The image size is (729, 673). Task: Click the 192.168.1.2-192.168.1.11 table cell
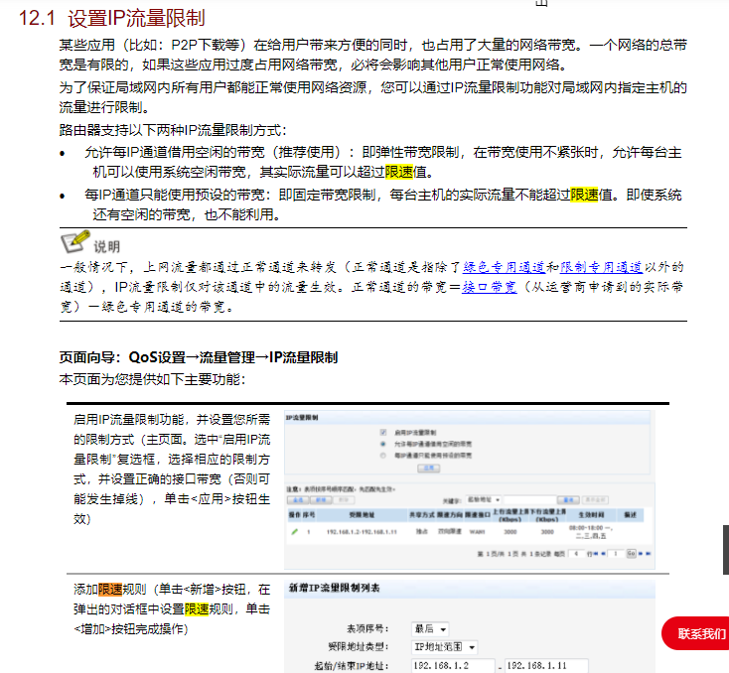362,532
